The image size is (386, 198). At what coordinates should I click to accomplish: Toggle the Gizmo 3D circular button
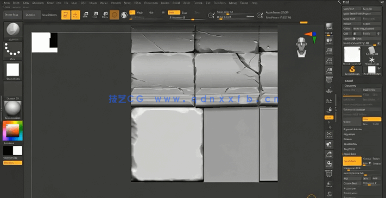tap(114, 15)
